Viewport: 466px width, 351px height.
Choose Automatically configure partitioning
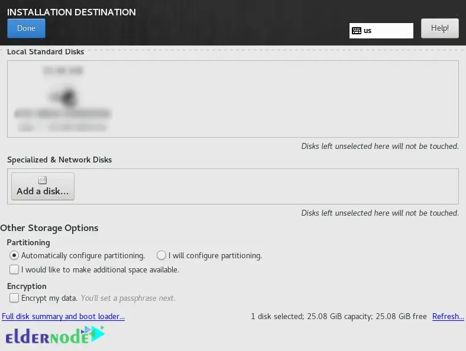(14, 256)
